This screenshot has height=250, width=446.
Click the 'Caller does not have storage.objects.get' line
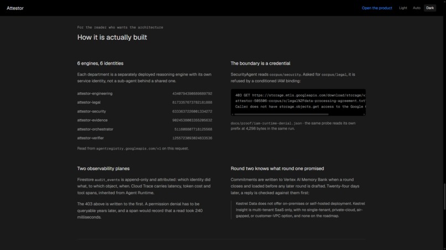(300, 107)
